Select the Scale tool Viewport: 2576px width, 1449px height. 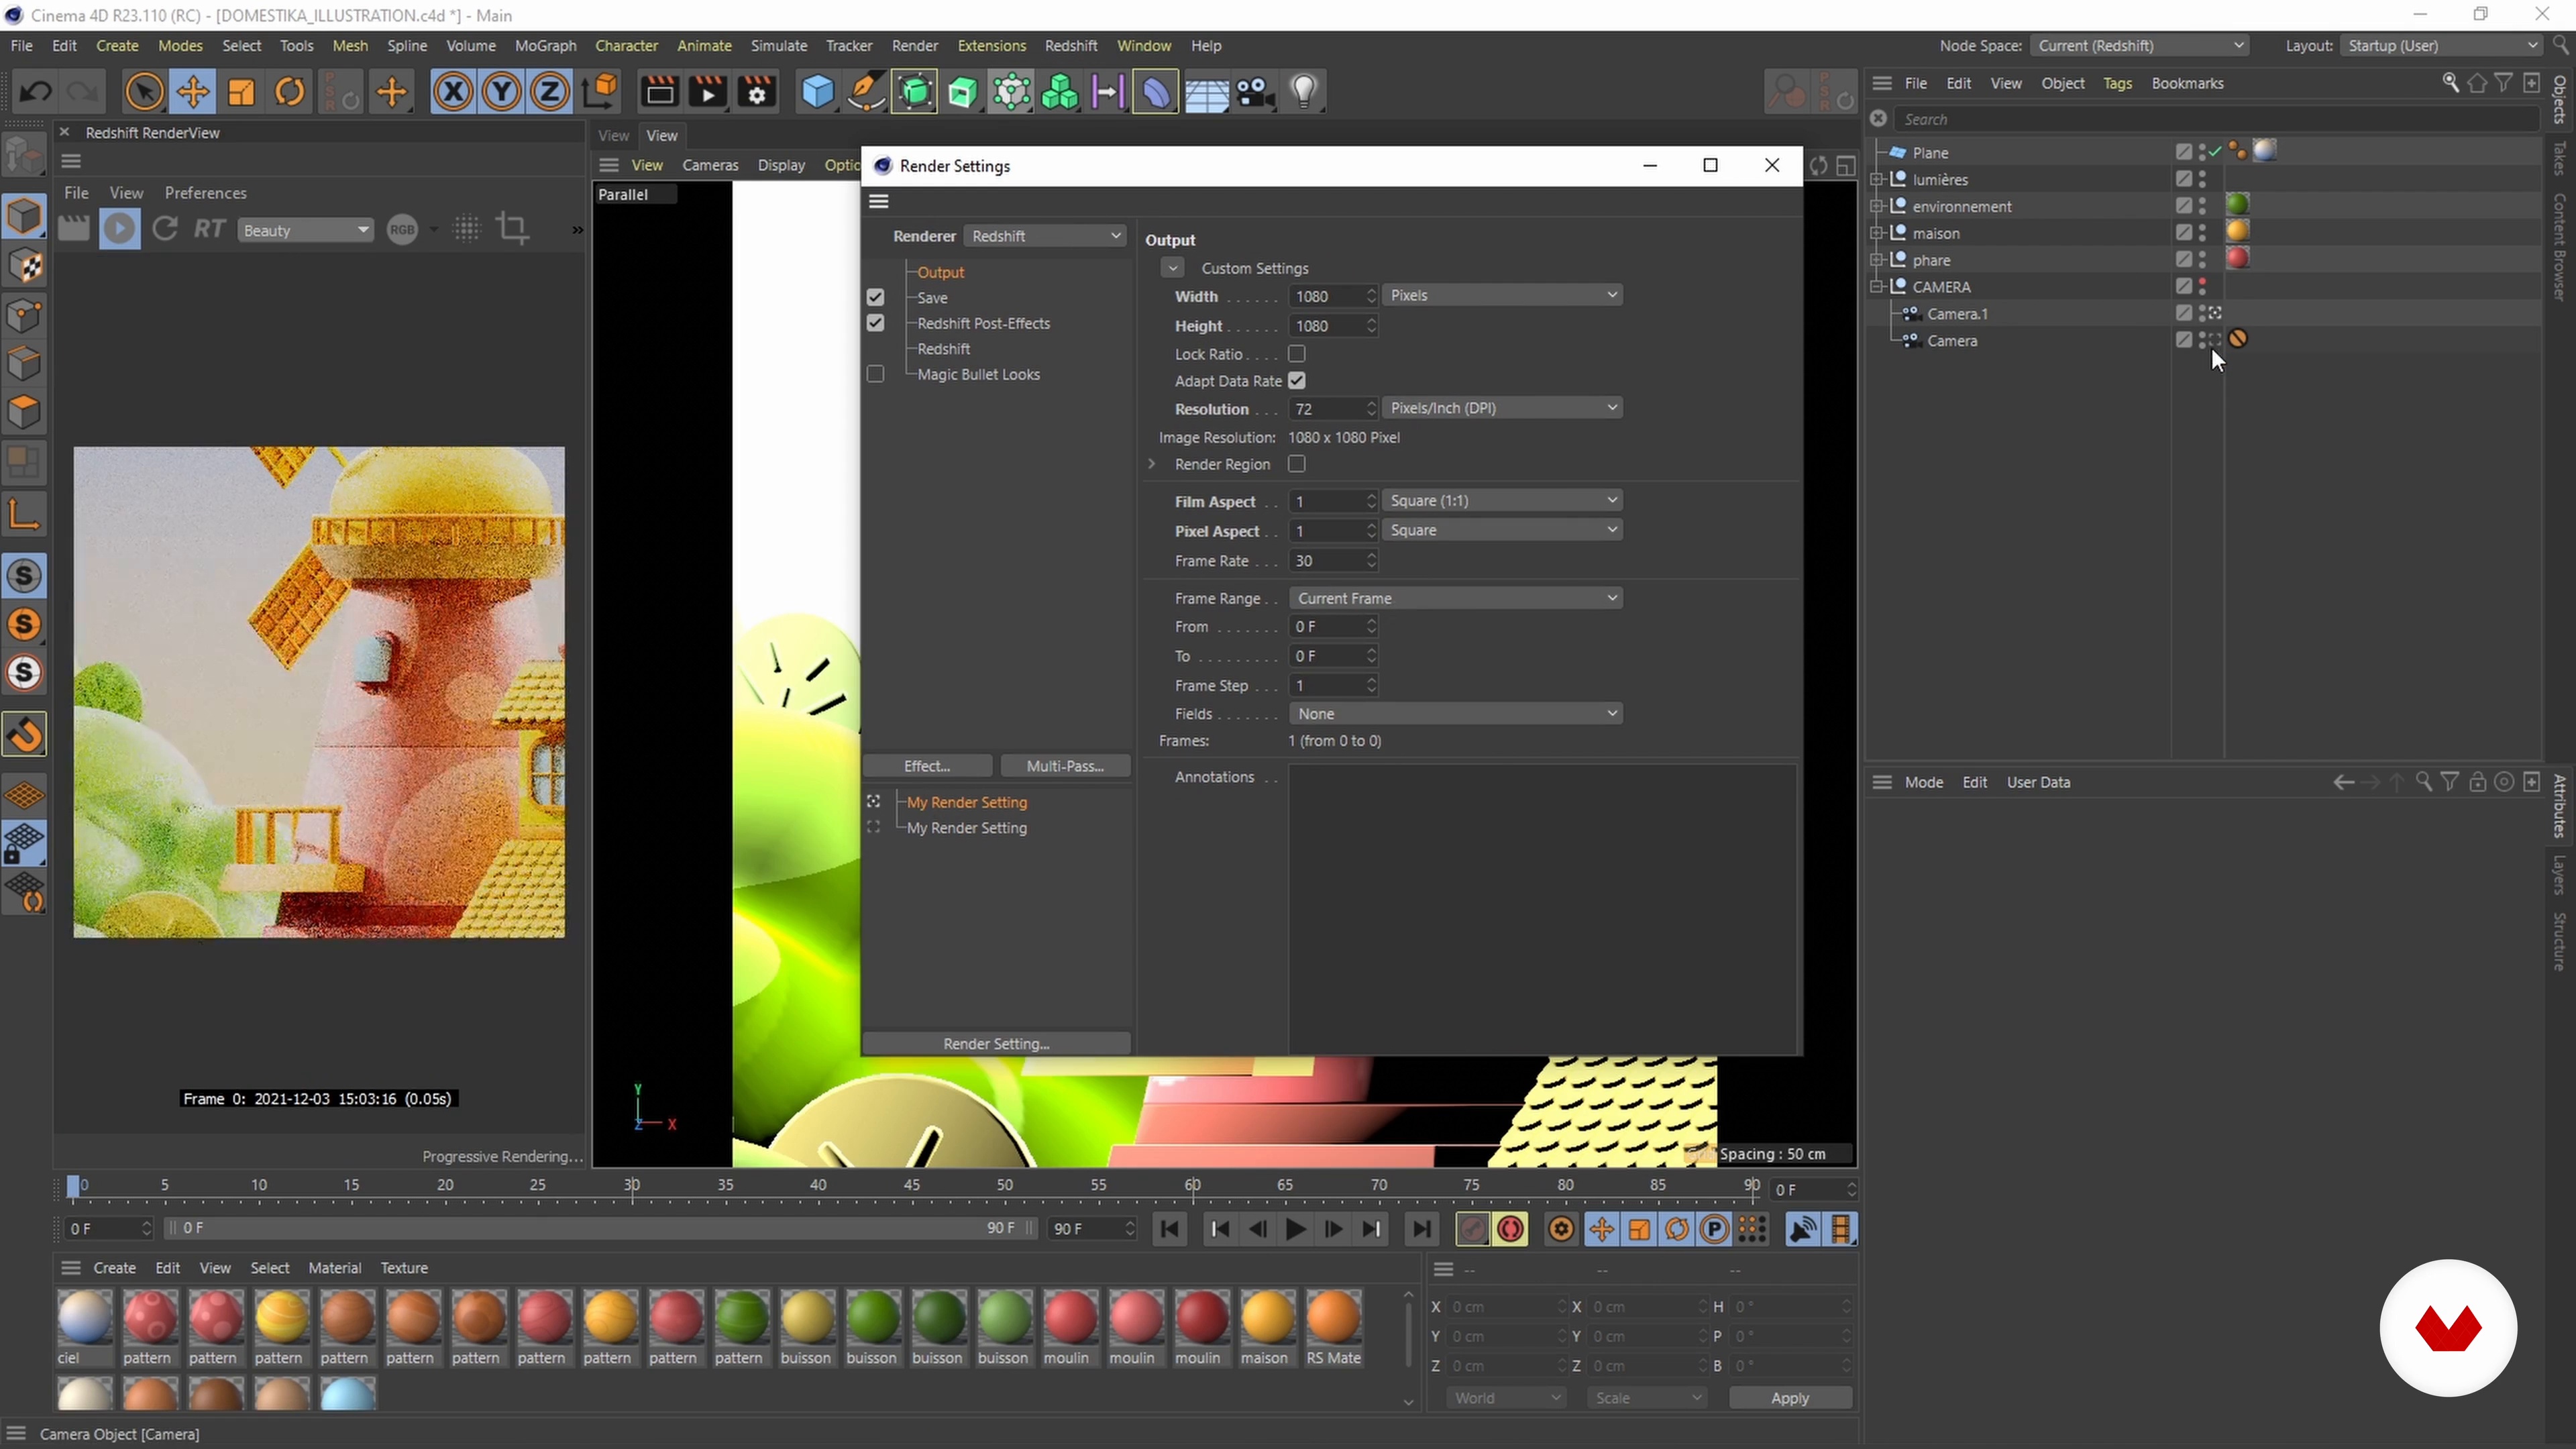(241, 92)
